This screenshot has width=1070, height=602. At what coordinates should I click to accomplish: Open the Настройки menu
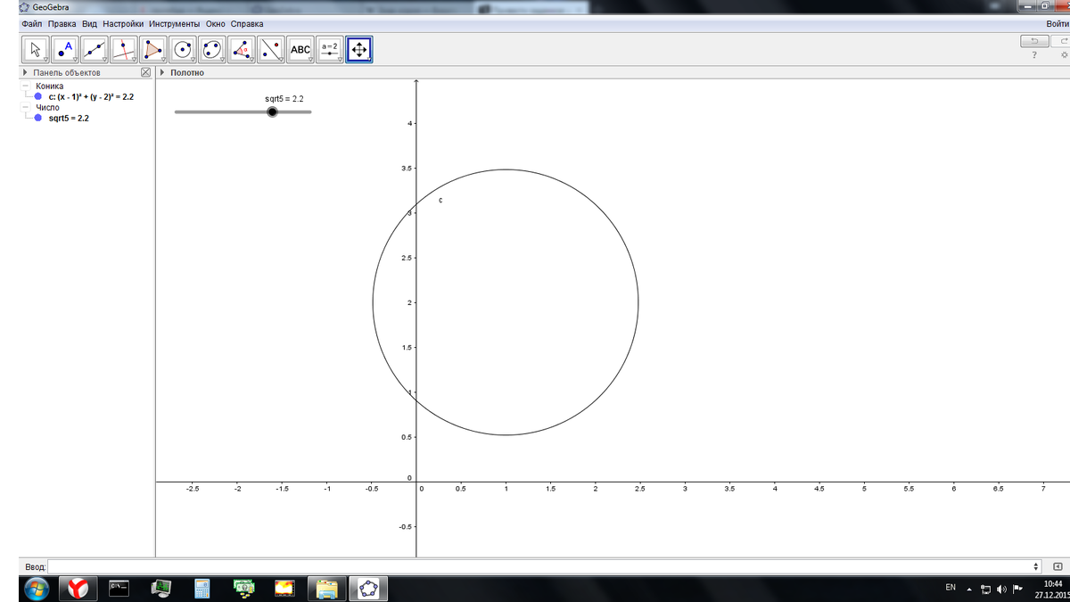point(122,23)
